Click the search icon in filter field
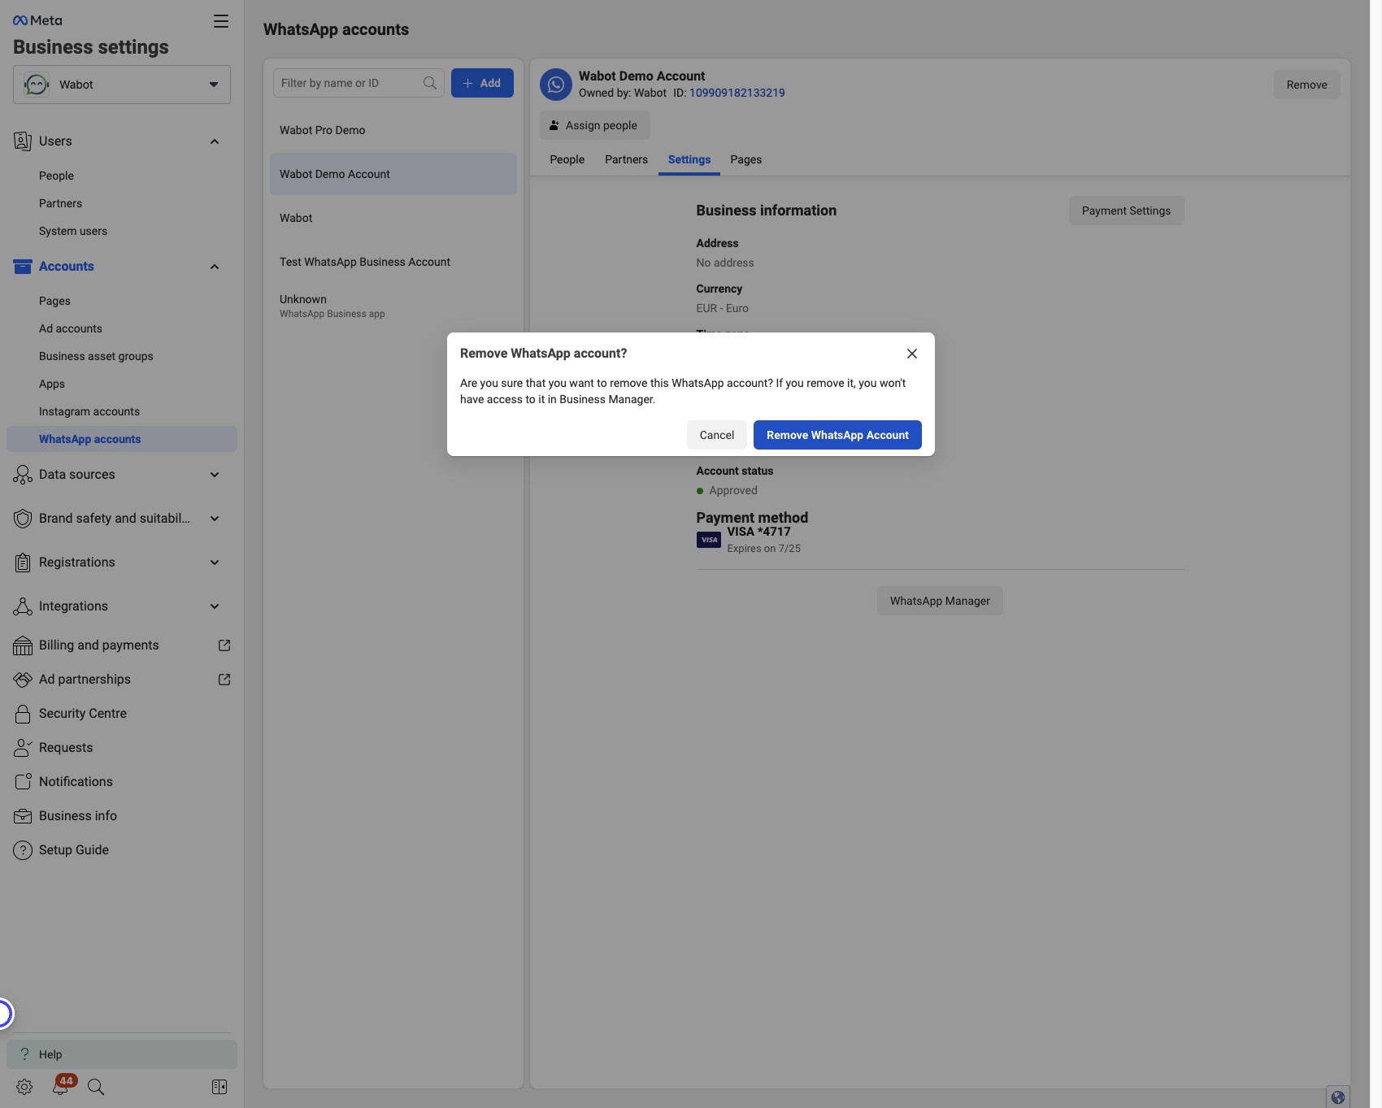Viewport: 1382px width, 1108px height. click(430, 83)
